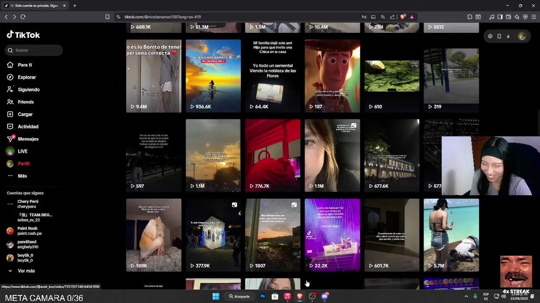Open the browser hamburger menu

534,17
